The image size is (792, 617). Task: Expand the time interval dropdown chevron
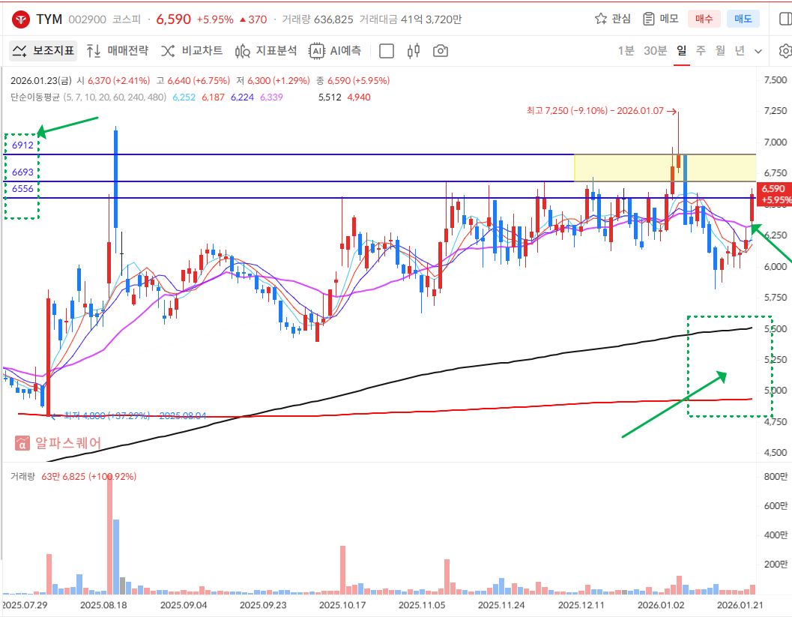758,51
